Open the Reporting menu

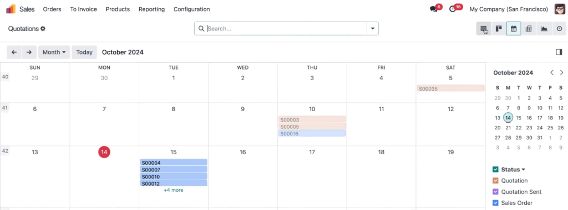pyautogui.click(x=151, y=9)
